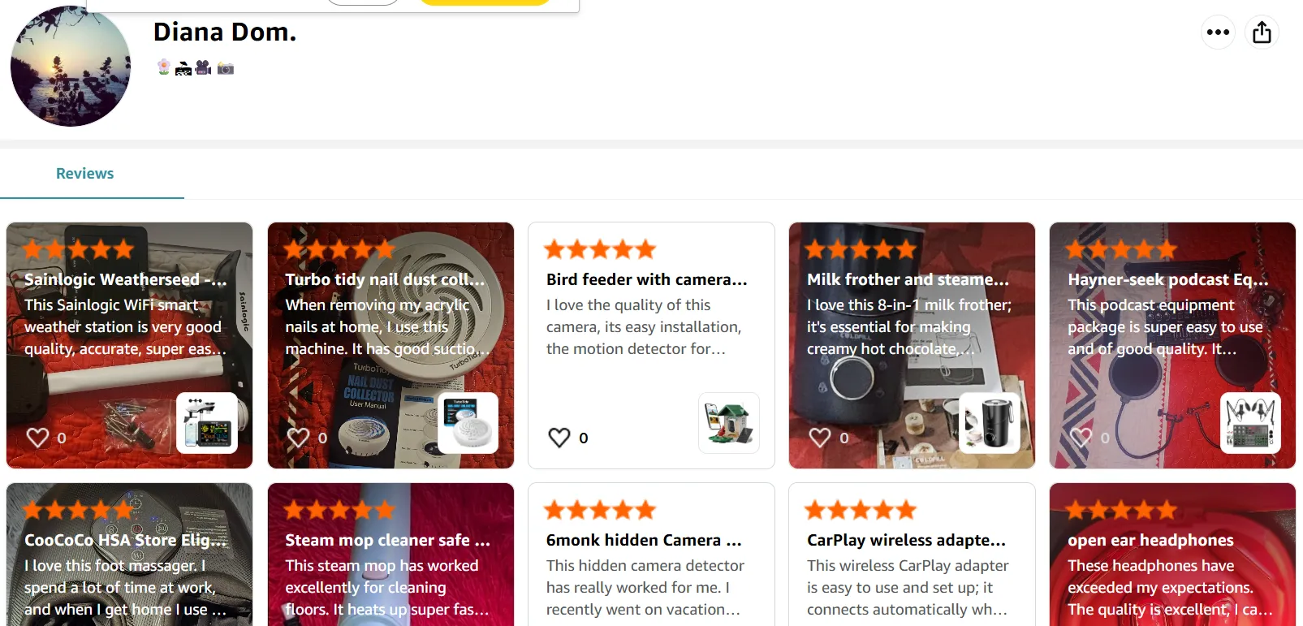Open the Steam mop cleaner review

click(387, 541)
